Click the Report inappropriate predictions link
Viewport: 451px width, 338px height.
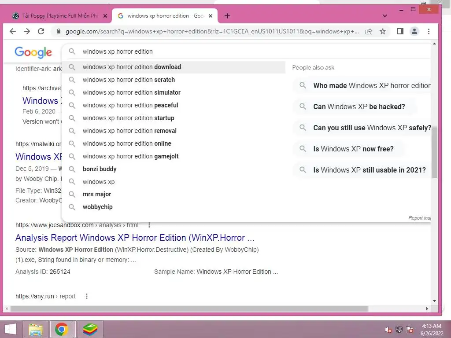tap(419, 218)
